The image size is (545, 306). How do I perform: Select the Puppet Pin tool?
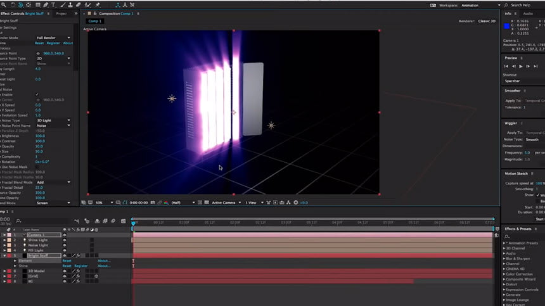(x=98, y=5)
